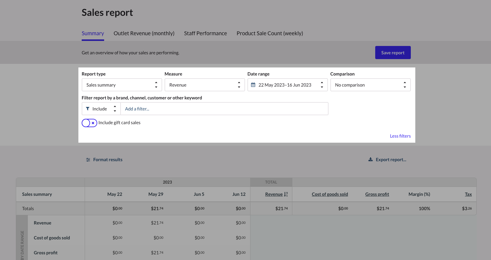Click the Export report download icon
Viewport: 491px width, 260px height.
[x=370, y=159]
